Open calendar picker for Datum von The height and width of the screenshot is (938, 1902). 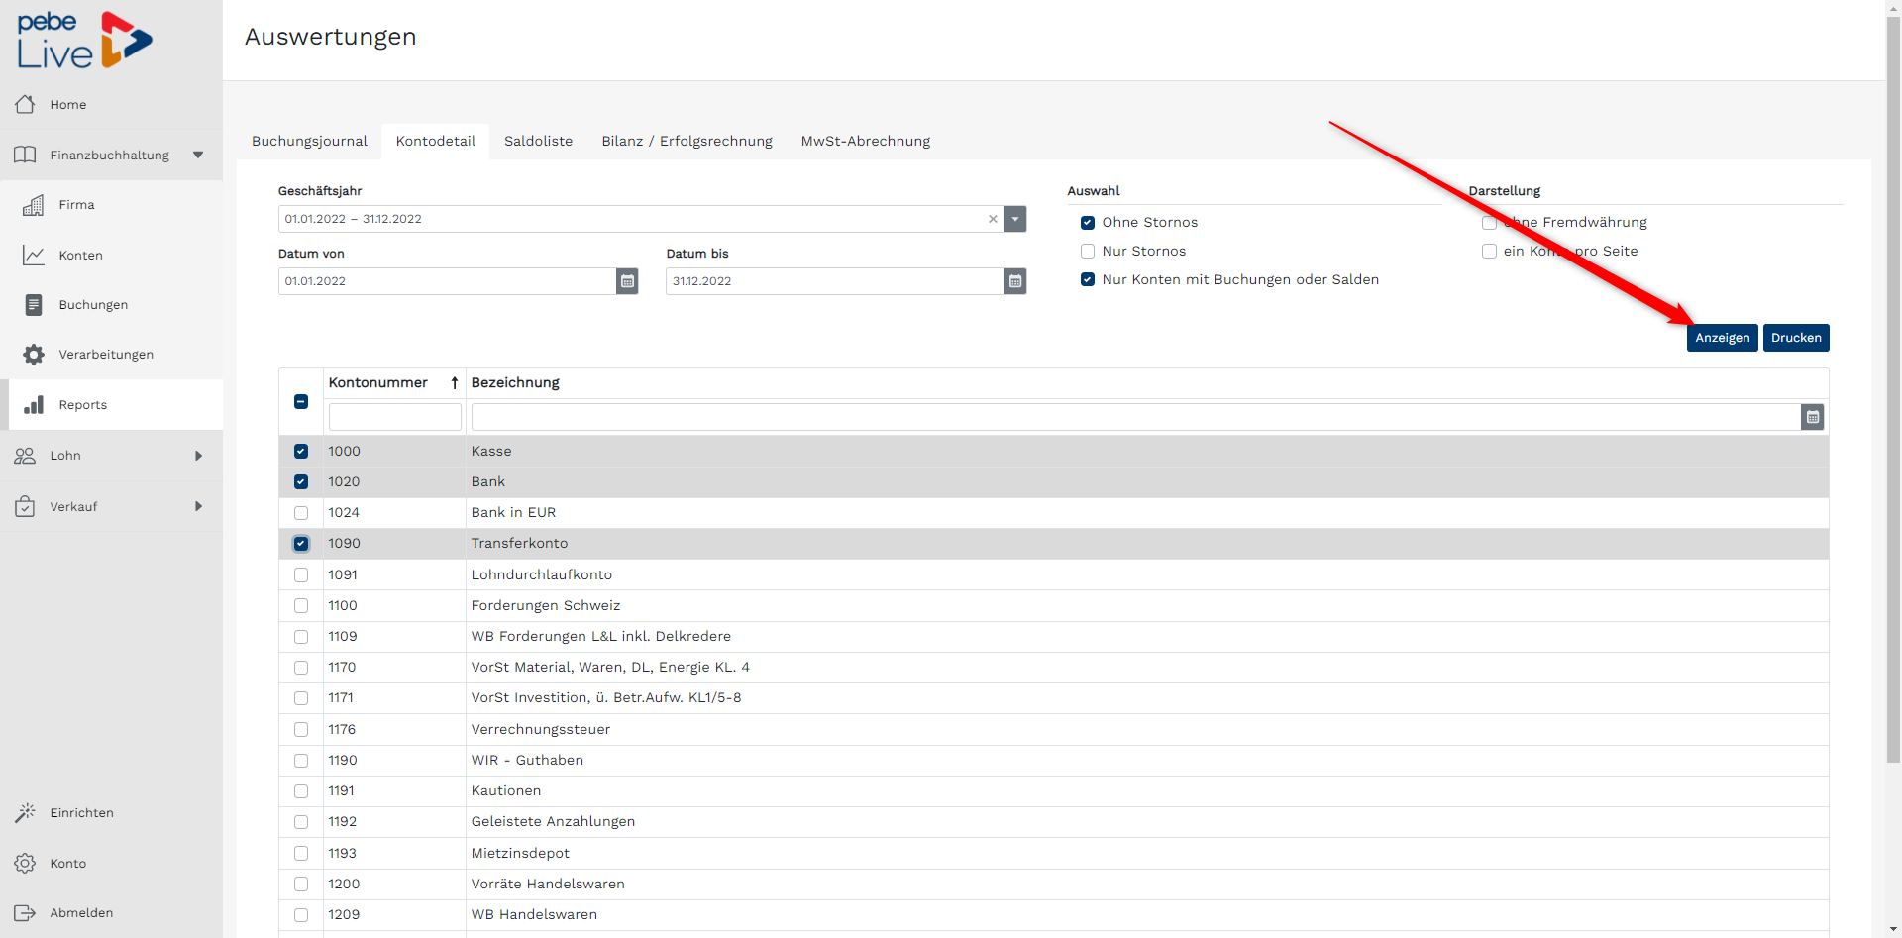pos(627,281)
